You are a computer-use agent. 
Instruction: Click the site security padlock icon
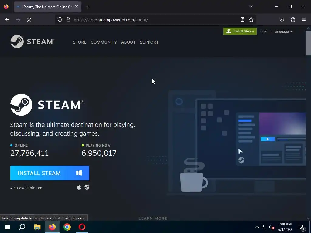coord(68,20)
